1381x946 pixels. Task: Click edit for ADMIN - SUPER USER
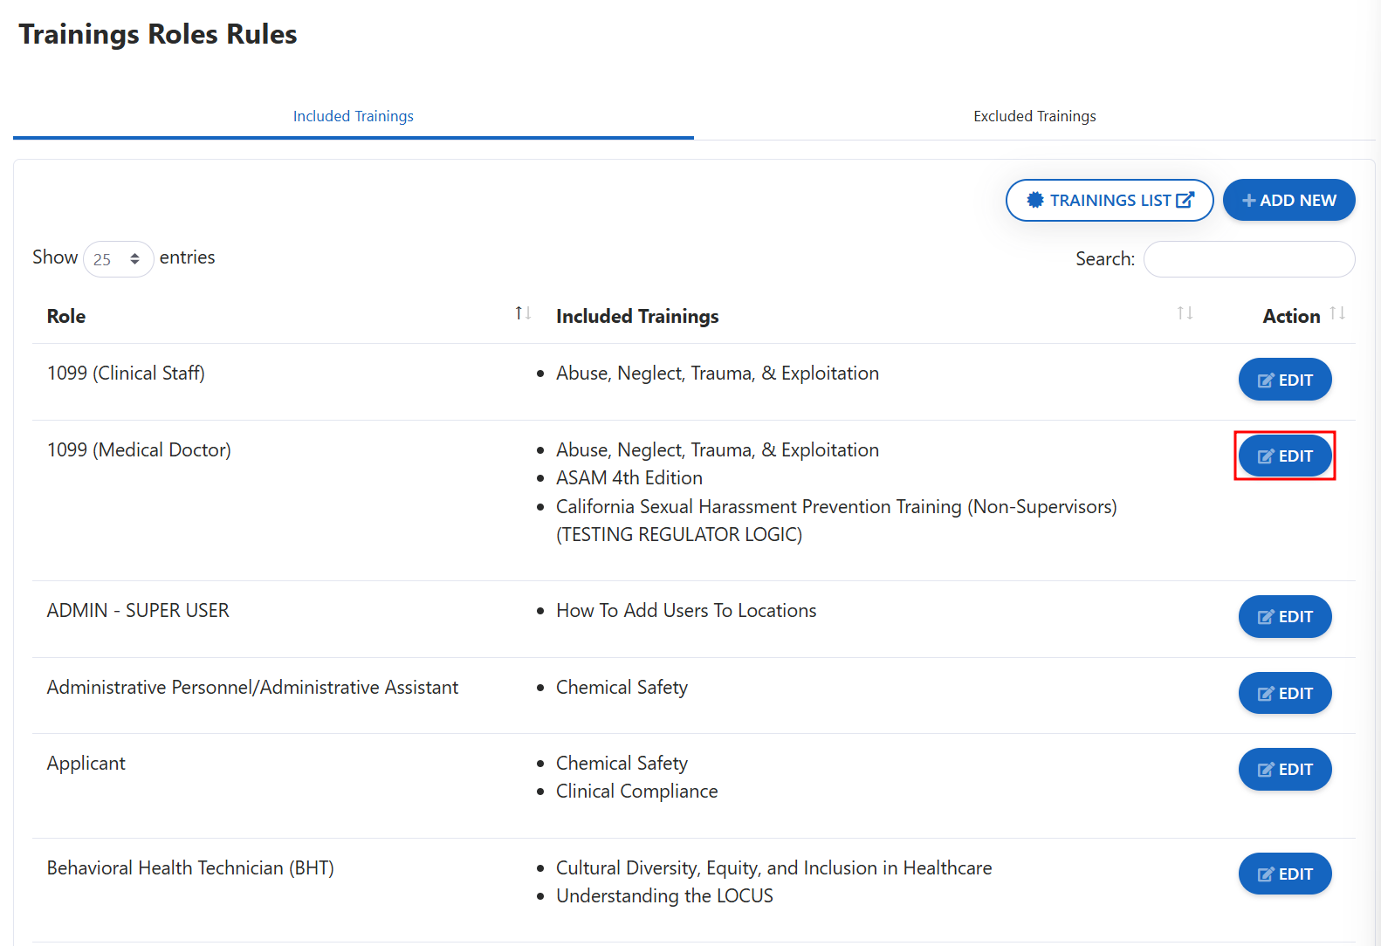point(1284,617)
